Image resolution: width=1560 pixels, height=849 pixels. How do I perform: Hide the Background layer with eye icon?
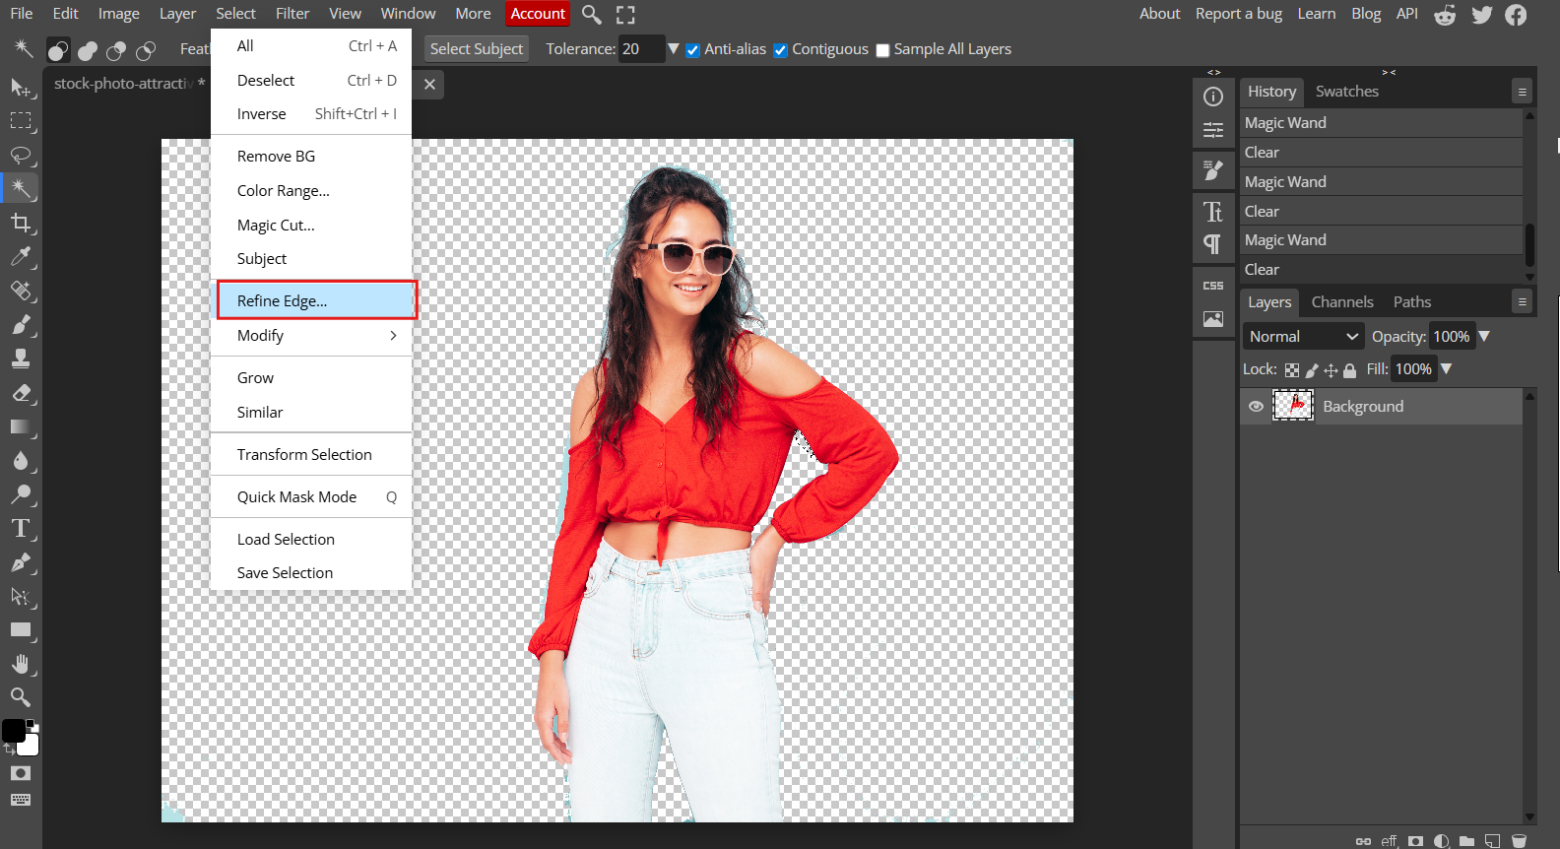[1256, 406]
